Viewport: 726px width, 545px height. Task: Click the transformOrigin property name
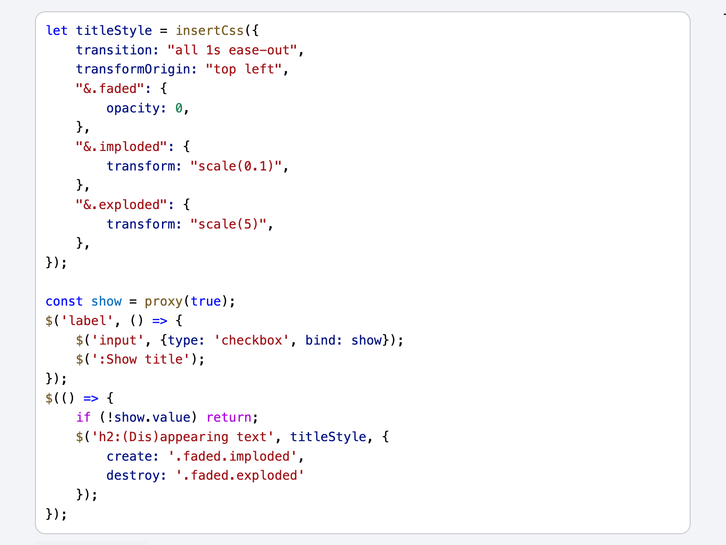tap(133, 69)
